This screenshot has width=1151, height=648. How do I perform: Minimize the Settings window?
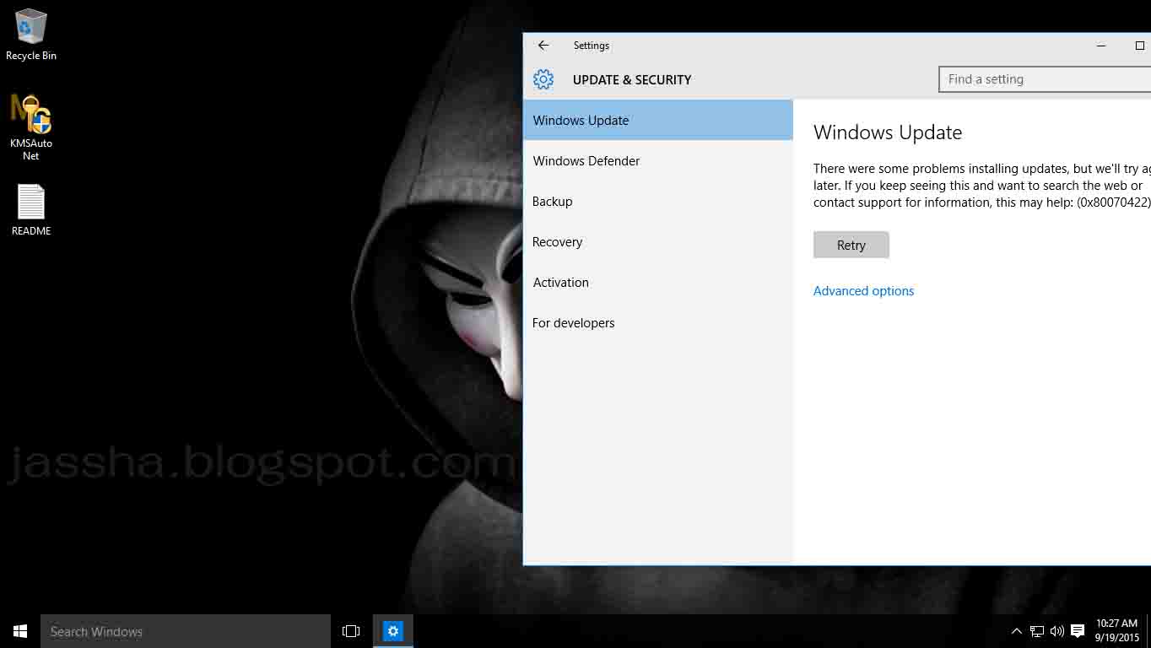coord(1101,46)
